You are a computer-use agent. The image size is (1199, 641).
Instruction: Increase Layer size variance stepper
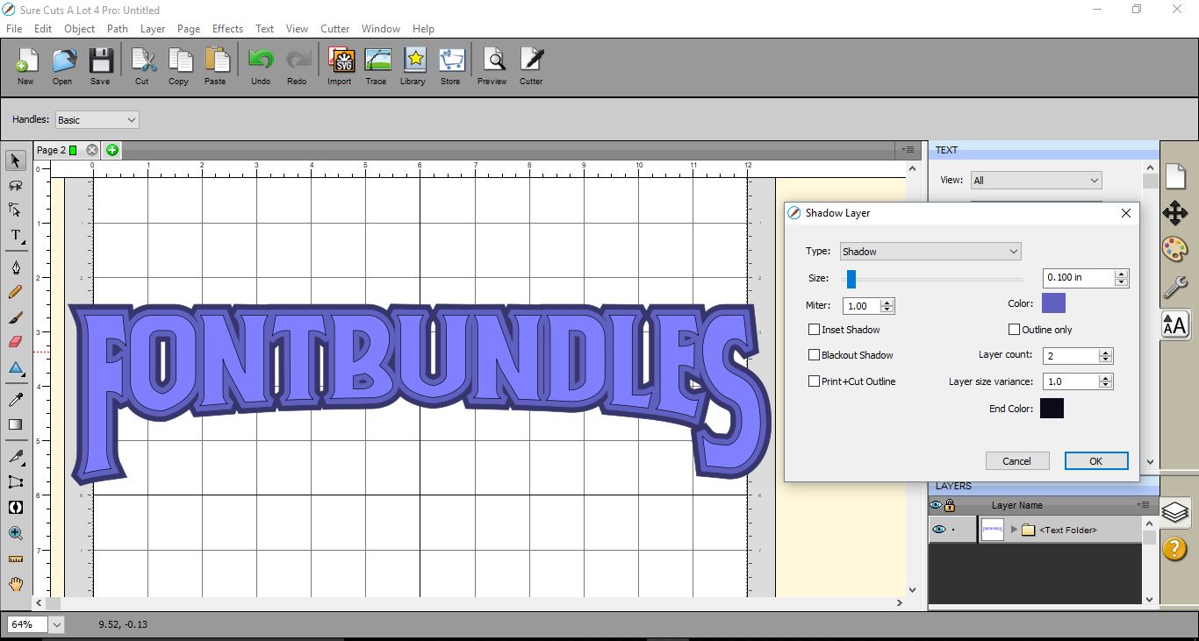1106,378
